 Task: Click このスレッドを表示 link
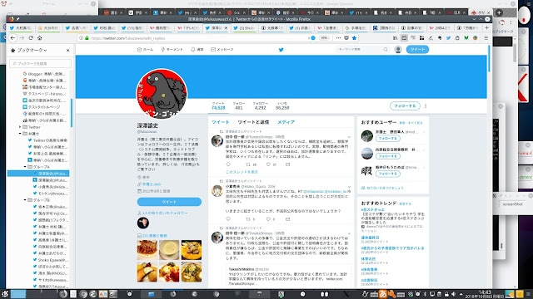(x=242, y=172)
